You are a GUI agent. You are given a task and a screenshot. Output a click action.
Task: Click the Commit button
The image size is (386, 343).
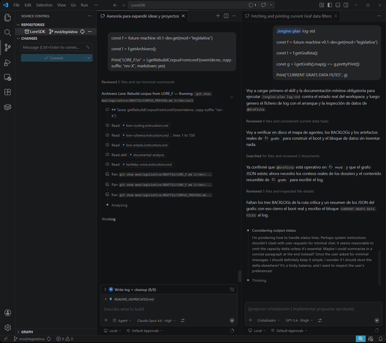[53, 58]
